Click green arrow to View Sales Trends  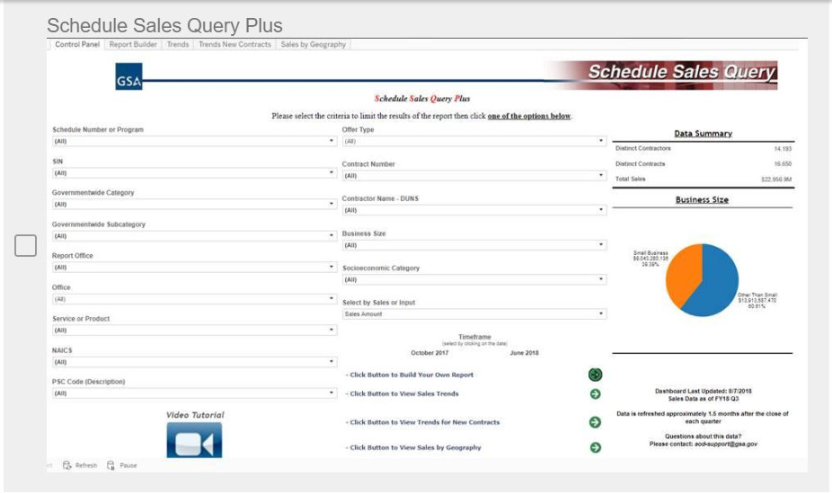point(596,394)
